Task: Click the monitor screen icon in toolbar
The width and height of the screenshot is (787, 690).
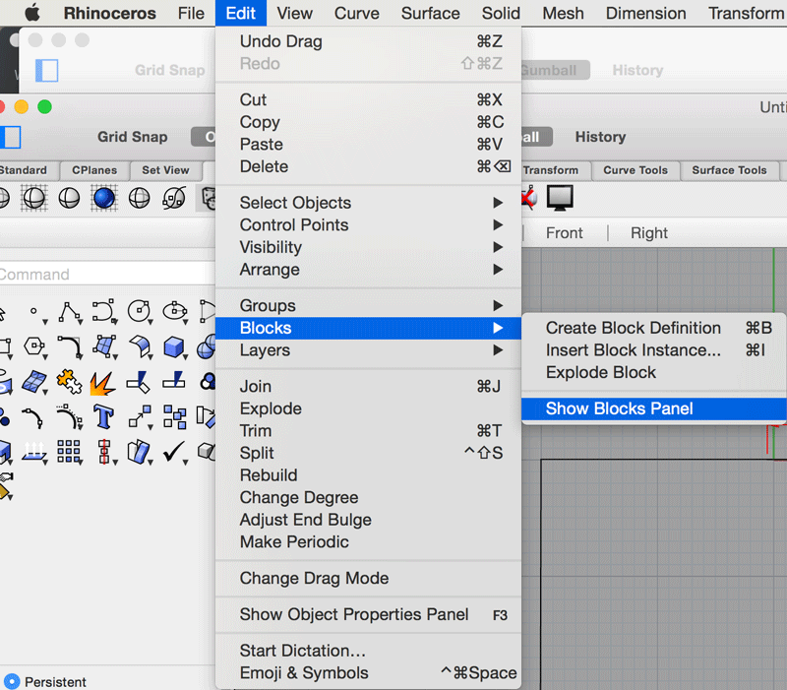Action: tap(560, 198)
